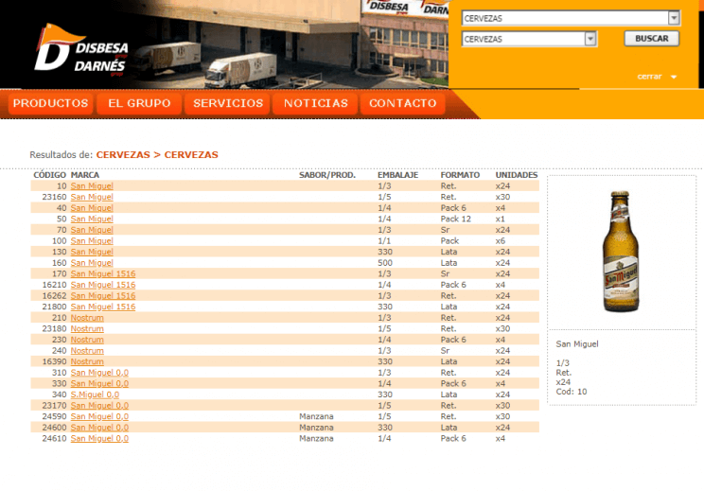Open Nostrum product code 230

point(87,340)
